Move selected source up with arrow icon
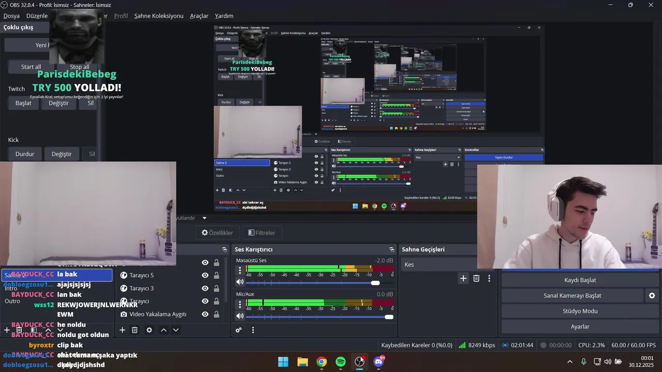Image resolution: width=662 pixels, height=372 pixels. 163,330
